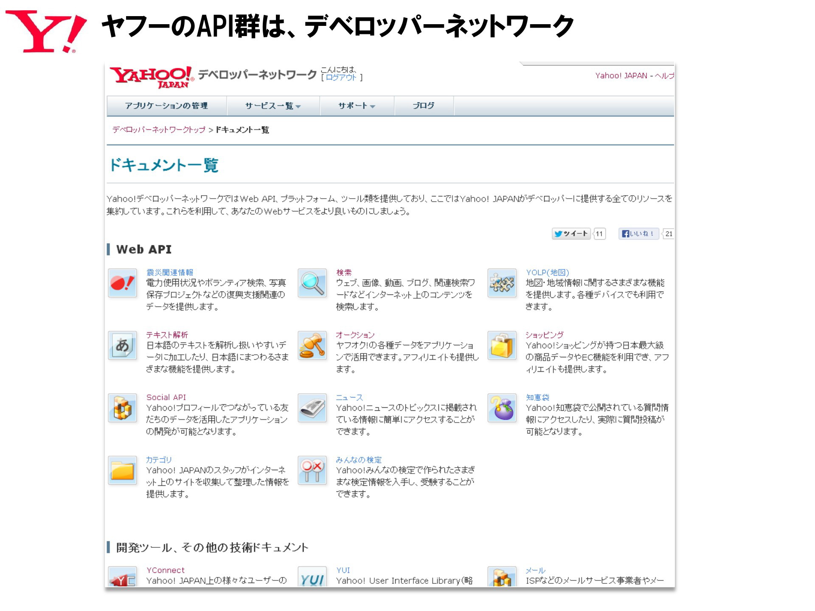Open the Yahoo! JAPAN top-right link
This screenshot has height=611, width=815.
[x=621, y=76]
